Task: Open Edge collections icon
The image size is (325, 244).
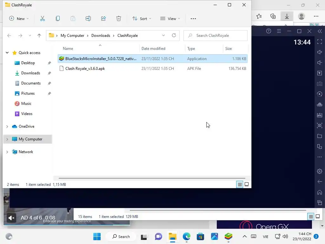Action: pos(273,16)
